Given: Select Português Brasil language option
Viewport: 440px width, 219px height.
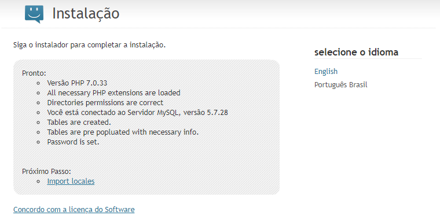Looking at the screenshot, I should pos(340,84).
